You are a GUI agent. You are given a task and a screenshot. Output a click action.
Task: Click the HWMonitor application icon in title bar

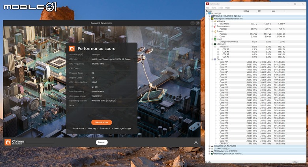click(207, 4)
